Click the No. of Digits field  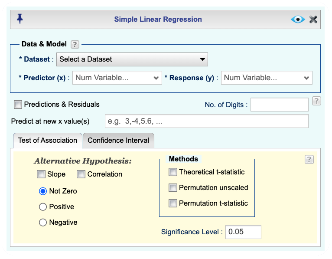click(280, 105)
